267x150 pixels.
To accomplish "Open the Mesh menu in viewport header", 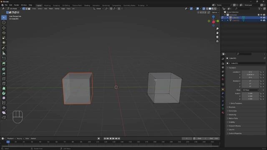I will (51, 9).
